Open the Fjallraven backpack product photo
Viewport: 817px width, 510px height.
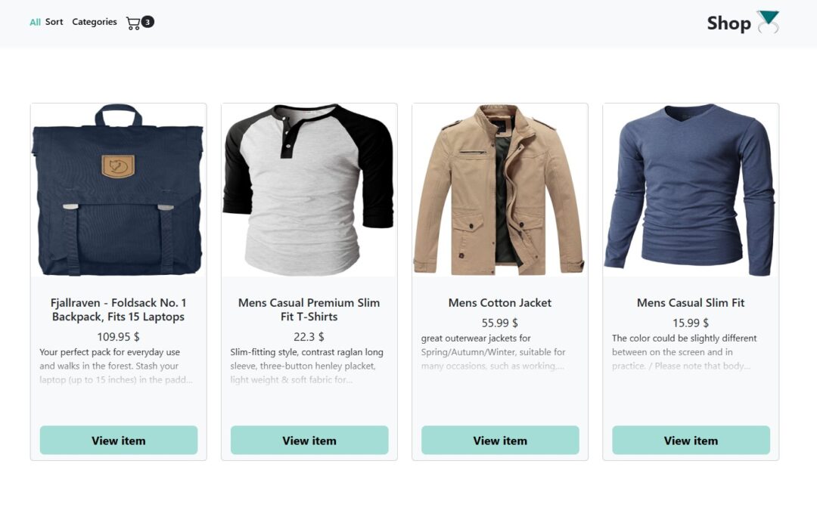(x=118, y=191)
